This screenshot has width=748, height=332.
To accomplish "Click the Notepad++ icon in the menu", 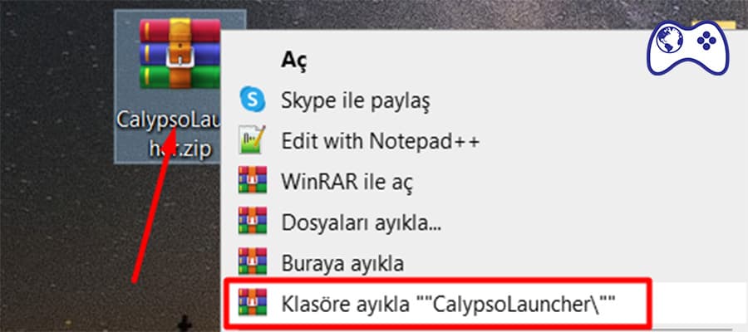I will click(x=253, y=139).
